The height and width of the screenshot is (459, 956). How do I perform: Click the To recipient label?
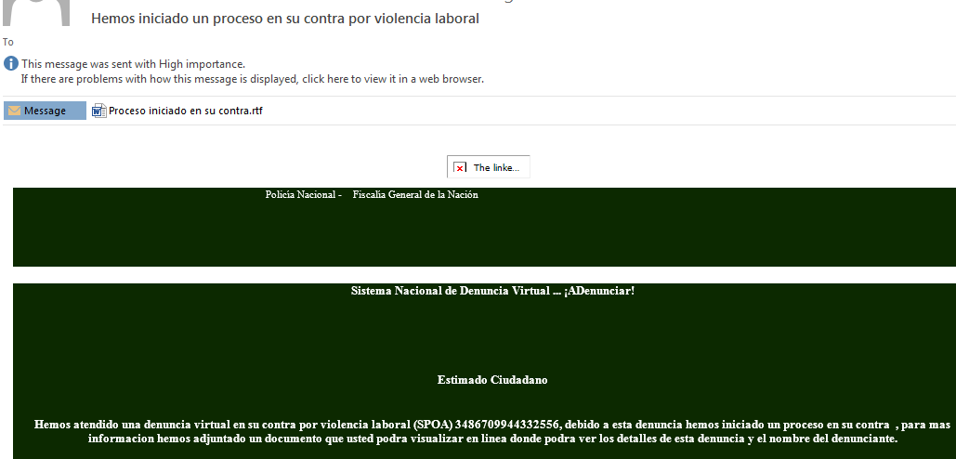pos(8,42)
